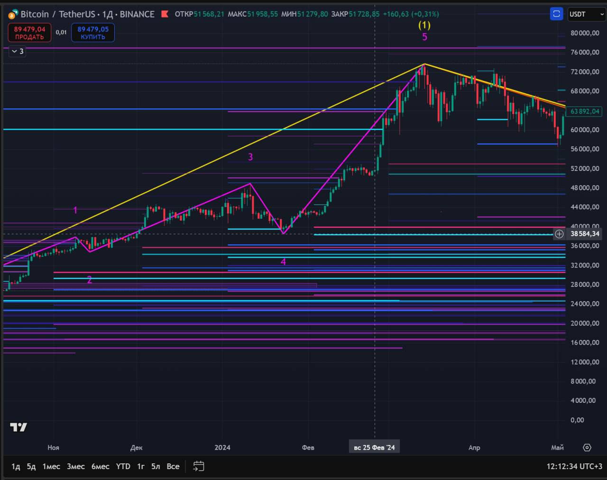Click the 0,00 price scale label
607x480 pixels.
[x=577, y=420]
